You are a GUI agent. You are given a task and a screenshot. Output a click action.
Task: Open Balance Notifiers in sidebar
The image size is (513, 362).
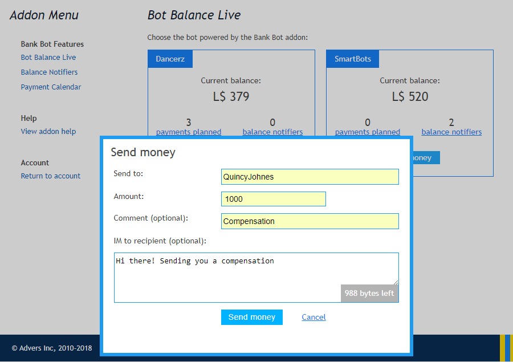pos(49,72)
